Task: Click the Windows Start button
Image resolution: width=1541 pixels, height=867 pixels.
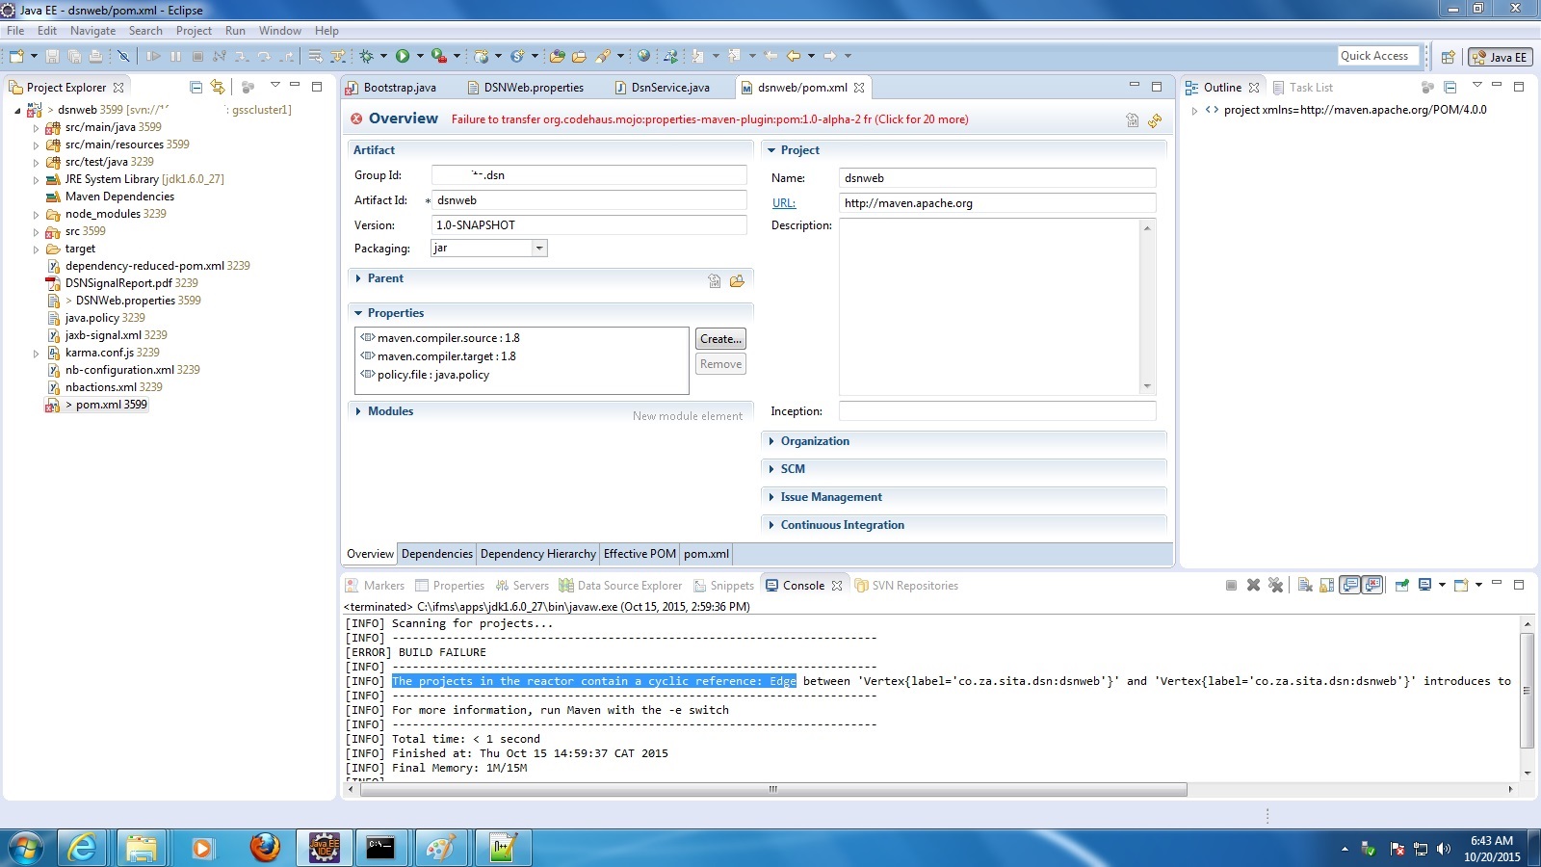Action: click(x=25, y=848)
